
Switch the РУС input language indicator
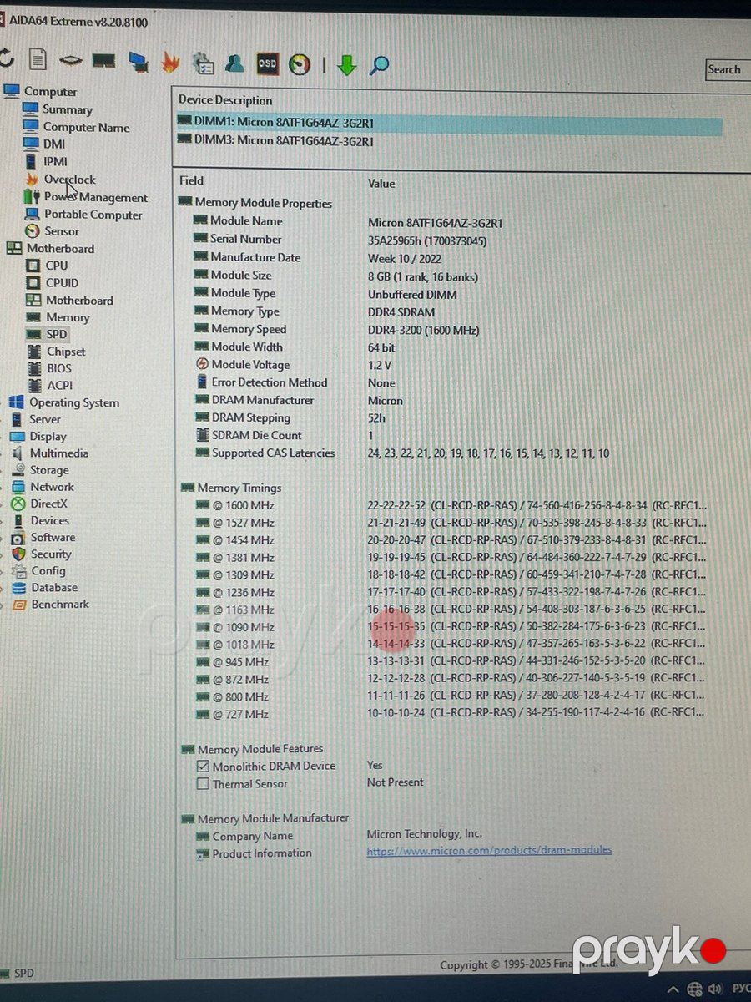pyautogui.click(x=741, y=989)
